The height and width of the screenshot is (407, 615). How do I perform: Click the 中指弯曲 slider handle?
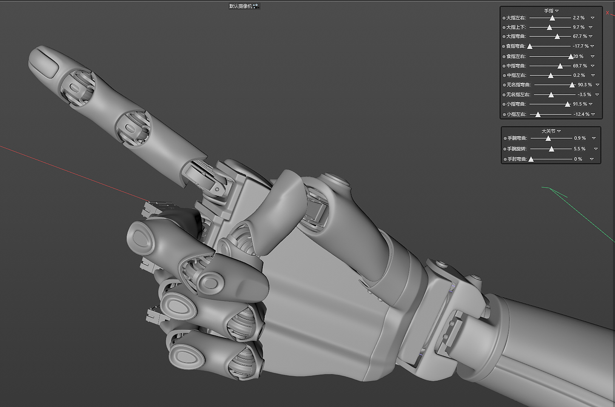[x=560, y=66]
